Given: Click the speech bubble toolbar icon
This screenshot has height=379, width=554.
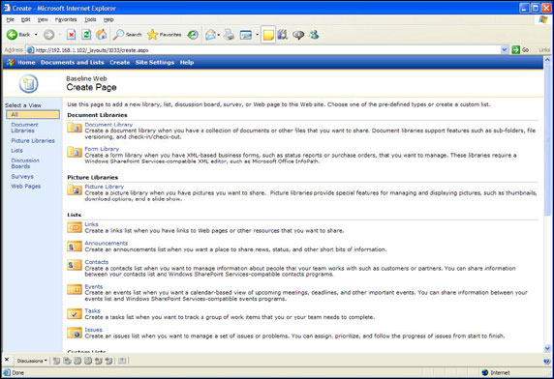Looking at the screenshot, I should click(x=298, y=35).
